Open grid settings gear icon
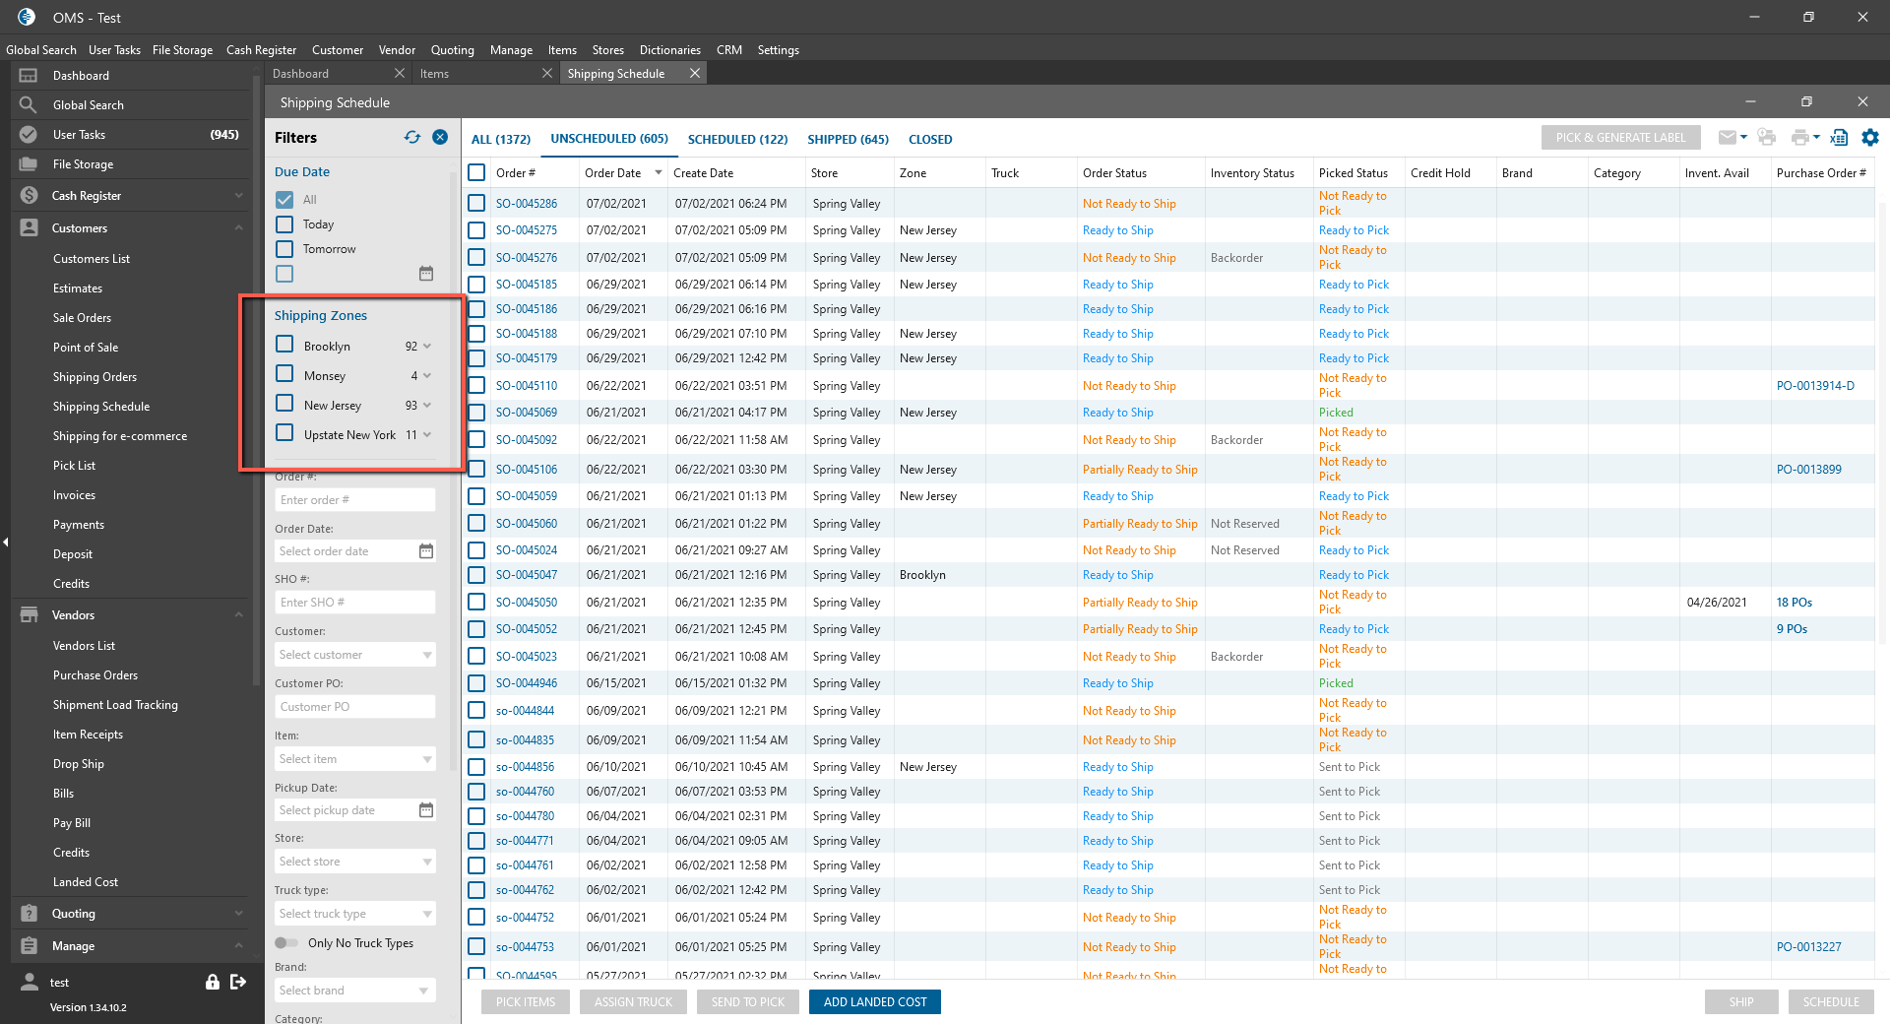This screenshot has width=1890, height=1024. (x=1869, y=138)
